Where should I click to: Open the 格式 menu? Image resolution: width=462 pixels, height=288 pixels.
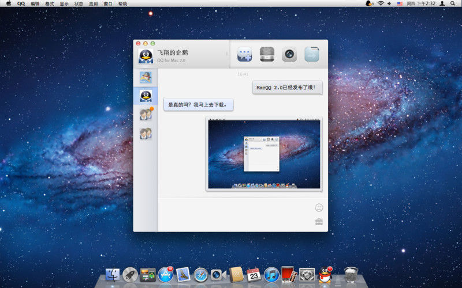tap(50, 3)
